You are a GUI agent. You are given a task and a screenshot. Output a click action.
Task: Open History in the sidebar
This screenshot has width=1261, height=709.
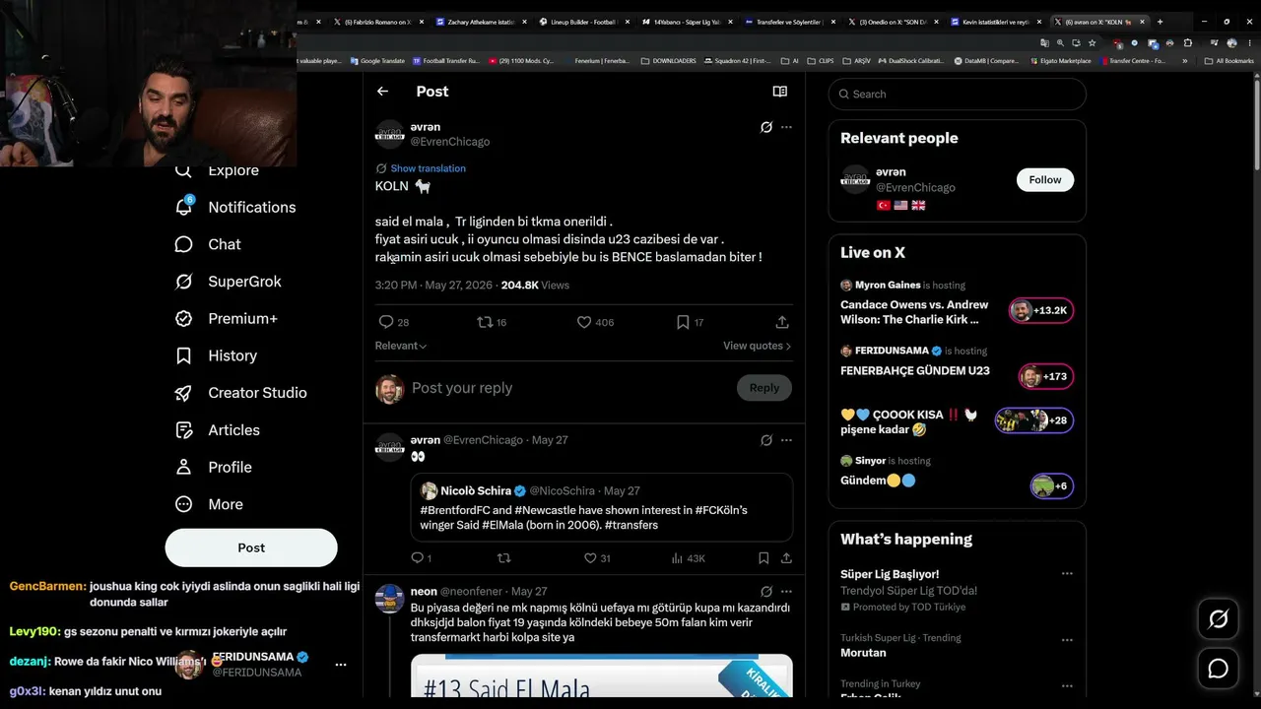pos(216,355)
